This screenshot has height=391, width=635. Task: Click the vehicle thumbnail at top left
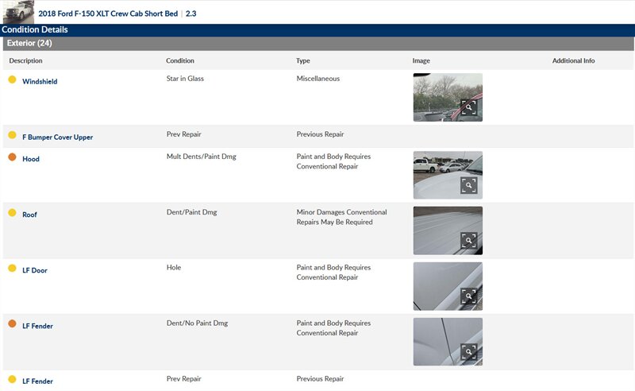click(17, 12)
